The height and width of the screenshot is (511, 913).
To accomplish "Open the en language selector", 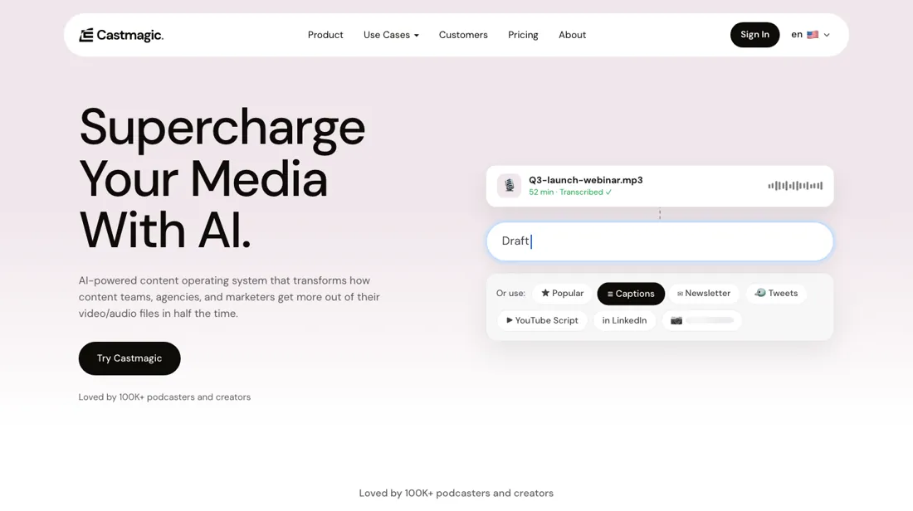I will click(810, 35).
